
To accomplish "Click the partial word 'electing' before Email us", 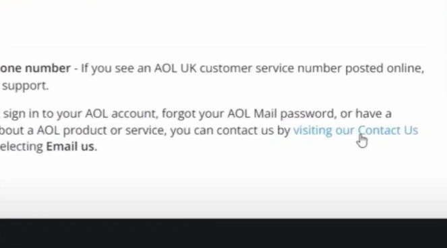I will (x=22, y=146).
